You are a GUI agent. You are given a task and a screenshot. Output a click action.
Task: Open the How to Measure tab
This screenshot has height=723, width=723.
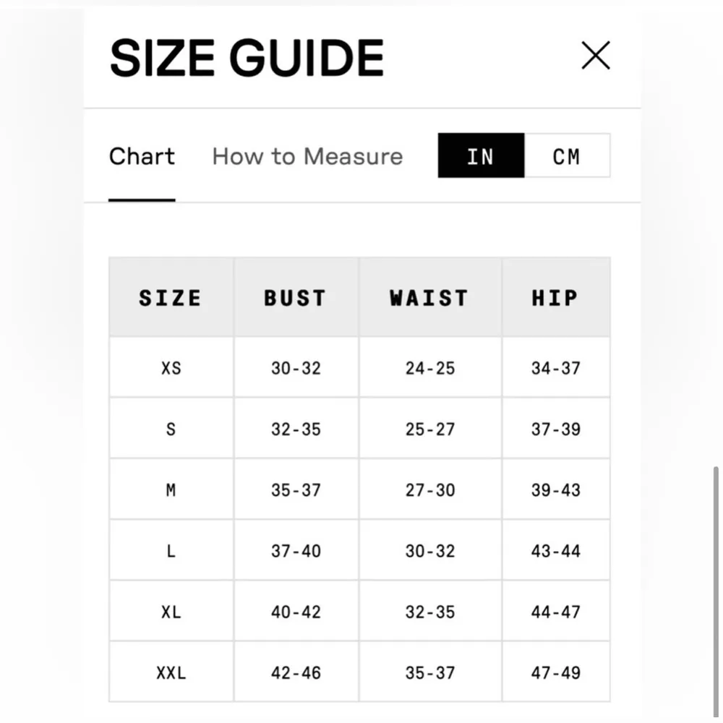click(307, 156)
